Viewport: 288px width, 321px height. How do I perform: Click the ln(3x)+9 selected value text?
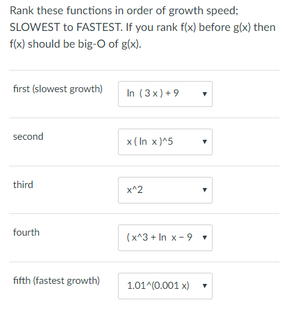pyautogui.click(x=153, y=93)
